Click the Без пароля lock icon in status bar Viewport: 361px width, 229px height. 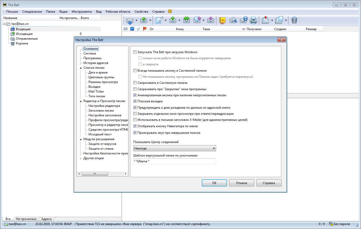(x=331, y=224)
